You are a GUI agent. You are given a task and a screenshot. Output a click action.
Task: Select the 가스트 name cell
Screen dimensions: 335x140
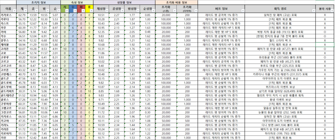coord(8,23)
